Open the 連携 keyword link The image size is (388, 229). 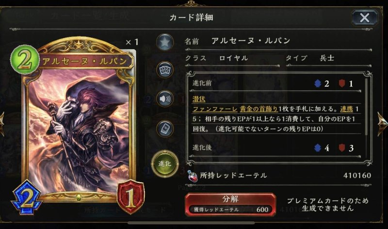pyautogui.click(x=346, y=109)
